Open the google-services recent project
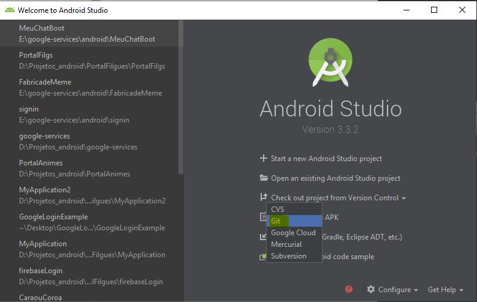Screen dimensions: 477x302 (90, 142)
